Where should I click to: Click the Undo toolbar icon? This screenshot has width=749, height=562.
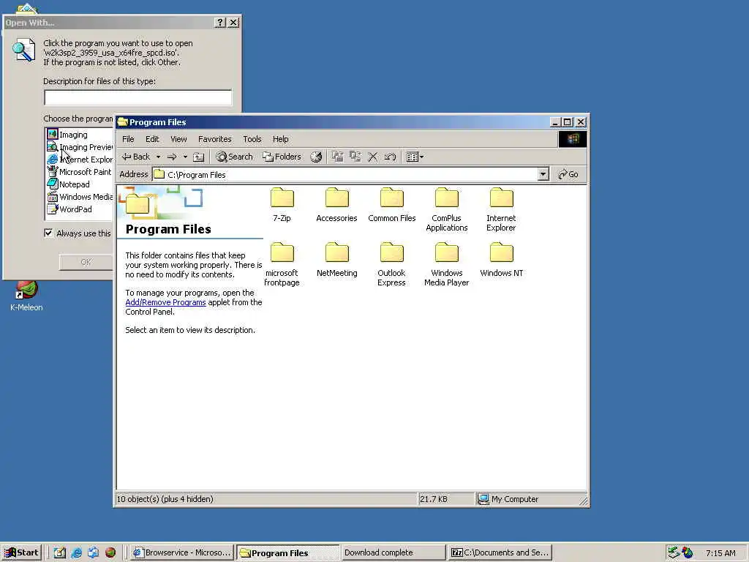[x=391, y=157]
